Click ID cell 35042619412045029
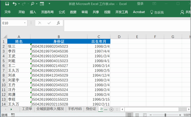191x117 pixels. tap(59, 75)
